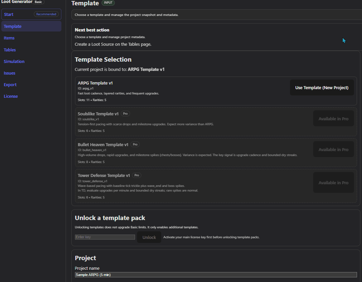Image resolution: width=362 pixels, height=282 pixels.
Task: Open the Start page in sidebar
Action: [x=9, y=14]
